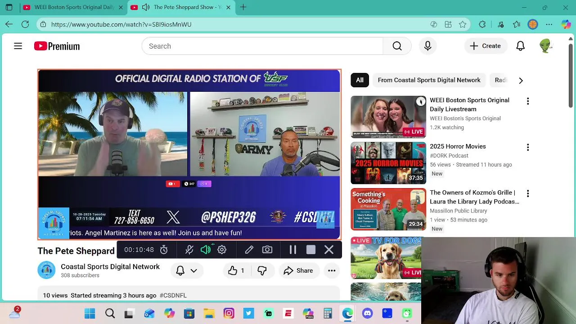The width and height of the screenshot is (576, 324).
Task: Pause the screen recording
Action: pos(293,250)
